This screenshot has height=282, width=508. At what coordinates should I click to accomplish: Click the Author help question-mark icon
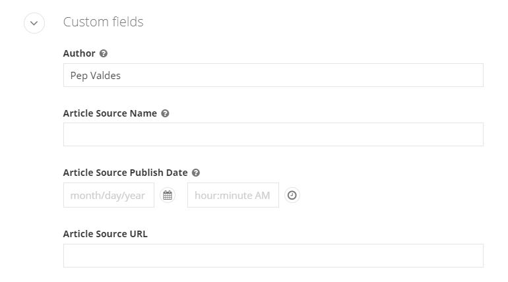pyautogui.click(x=104, y=53)
